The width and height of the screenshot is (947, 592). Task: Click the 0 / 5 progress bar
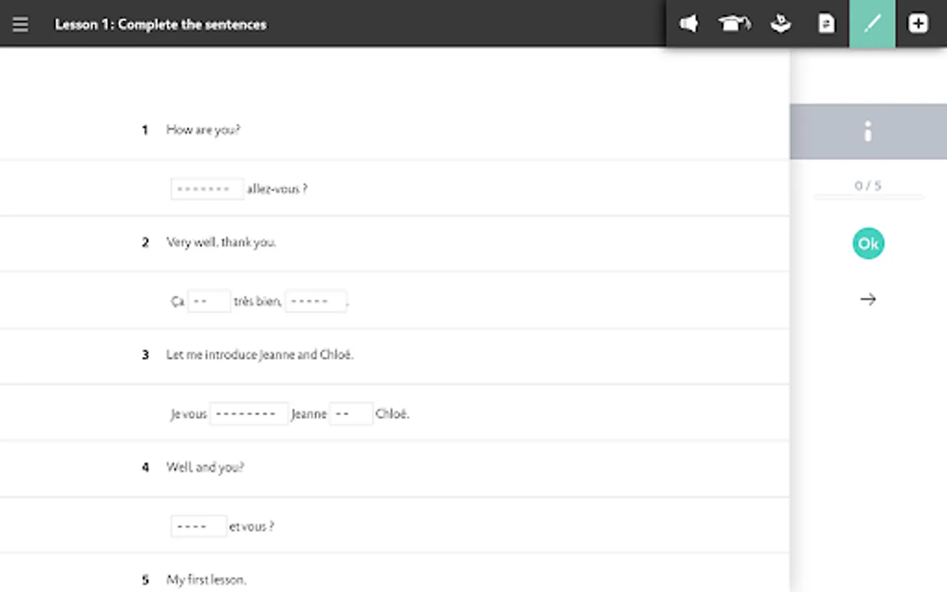tap(868, 196)
